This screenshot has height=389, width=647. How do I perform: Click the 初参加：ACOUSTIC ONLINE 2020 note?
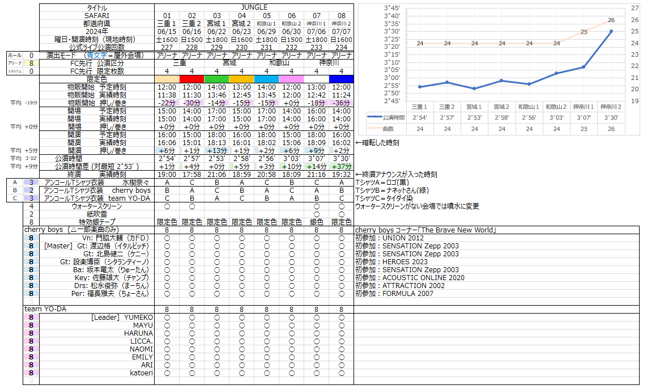click(410, 277)
